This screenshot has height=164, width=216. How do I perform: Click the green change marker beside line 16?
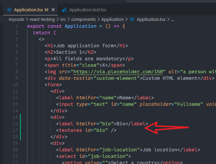[21, 124]
